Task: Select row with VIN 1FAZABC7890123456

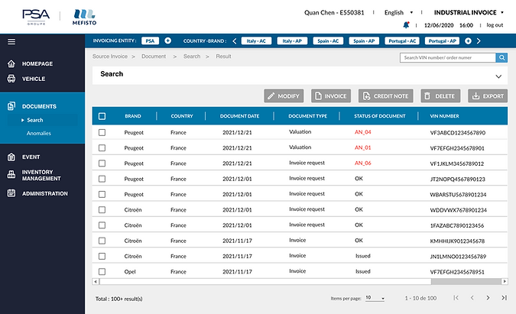Action: tap(102, 225)
